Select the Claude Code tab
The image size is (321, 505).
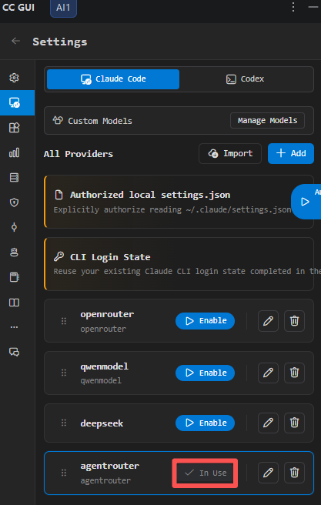(x=113, y=79)
